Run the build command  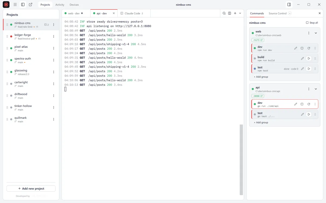[309, 58]
